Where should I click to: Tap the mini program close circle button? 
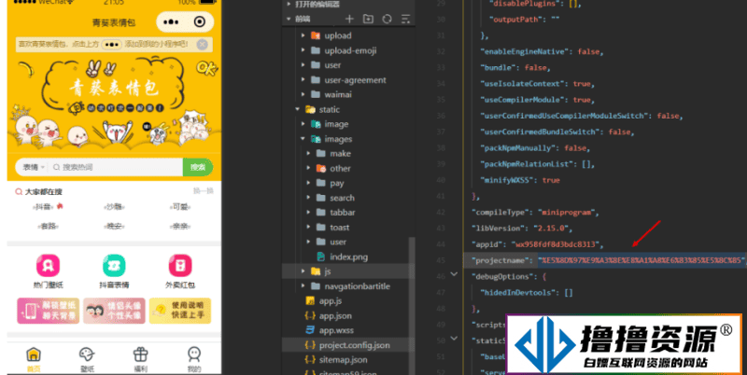[200, 21]
